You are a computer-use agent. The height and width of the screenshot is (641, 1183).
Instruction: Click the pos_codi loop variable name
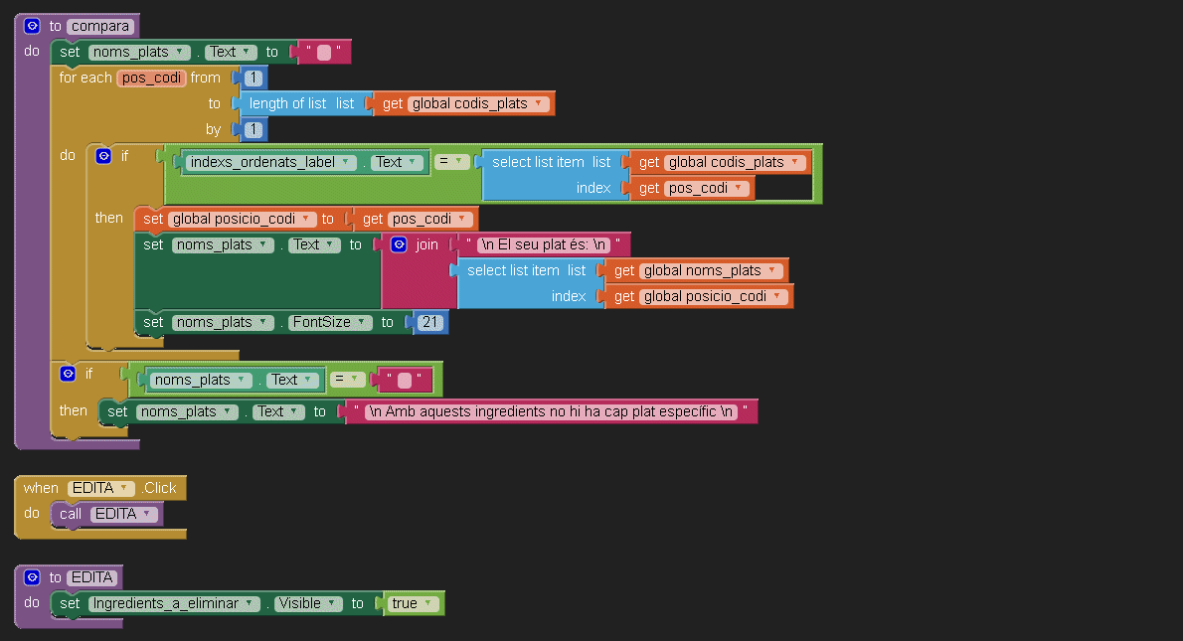[151, 78]
